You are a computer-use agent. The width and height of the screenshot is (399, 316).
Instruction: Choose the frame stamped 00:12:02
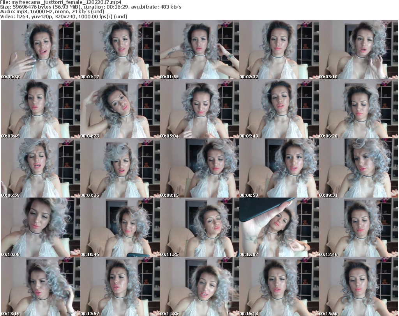click(279, 228)
